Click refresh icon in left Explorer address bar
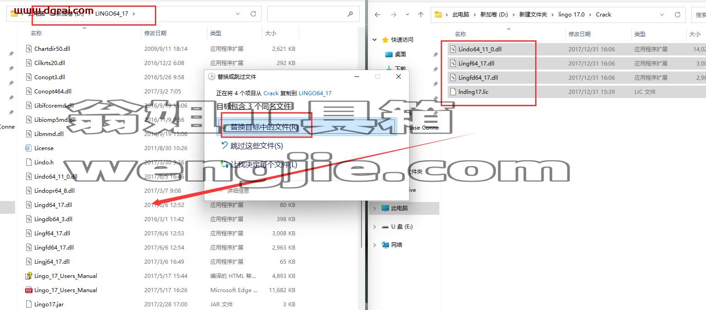 tap(253, 14)
